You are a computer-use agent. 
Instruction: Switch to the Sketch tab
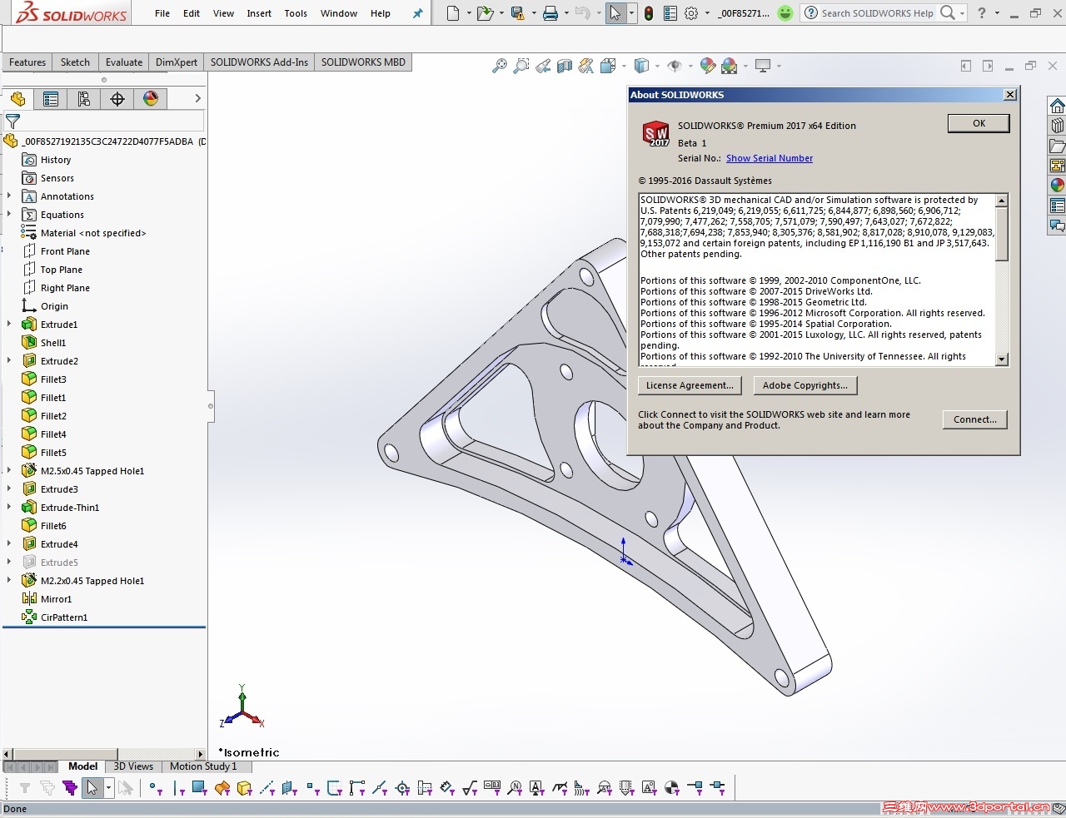click(x=75, y=62)
